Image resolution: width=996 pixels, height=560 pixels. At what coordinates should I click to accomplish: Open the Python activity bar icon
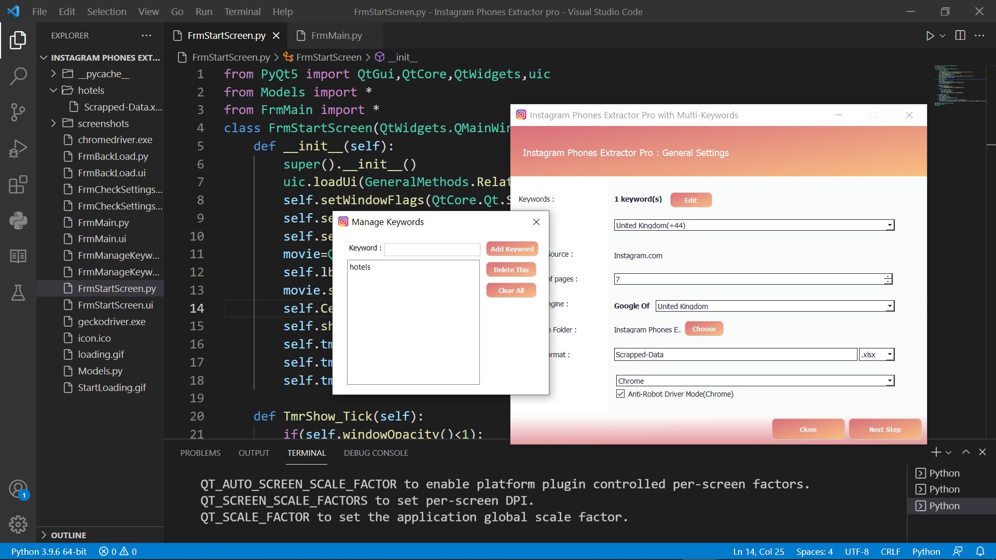tap(18, 220)
